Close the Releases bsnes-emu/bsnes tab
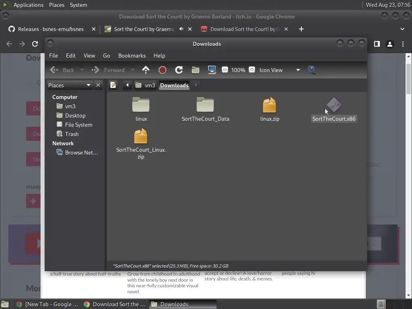The height and width of the screenshot is (309, 412). click(x=93, y=29)
